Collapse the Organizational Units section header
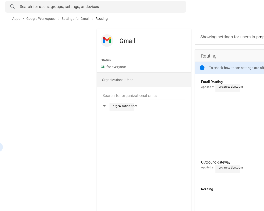 point(144,80)
